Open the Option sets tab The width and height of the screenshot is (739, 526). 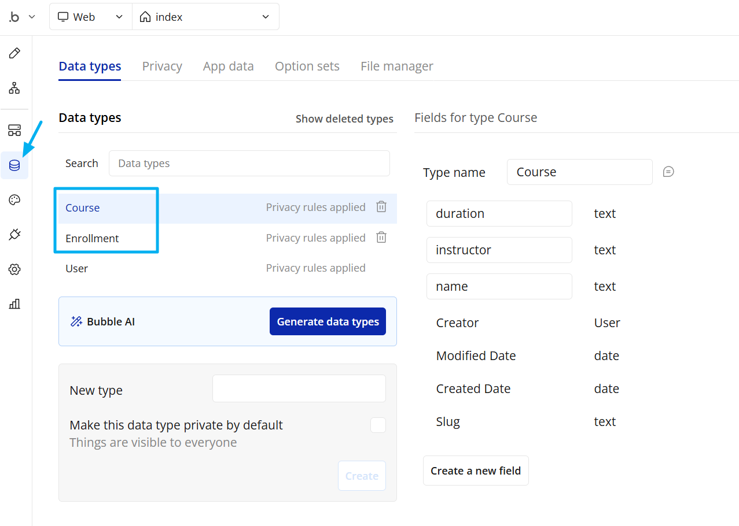[x=307, y=66]
